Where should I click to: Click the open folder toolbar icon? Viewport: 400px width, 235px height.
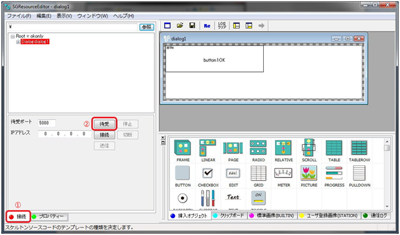click(x=180, y=25)
